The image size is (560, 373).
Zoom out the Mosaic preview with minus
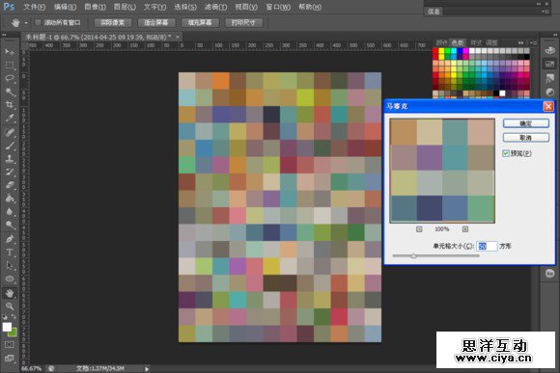click(419, 229)
